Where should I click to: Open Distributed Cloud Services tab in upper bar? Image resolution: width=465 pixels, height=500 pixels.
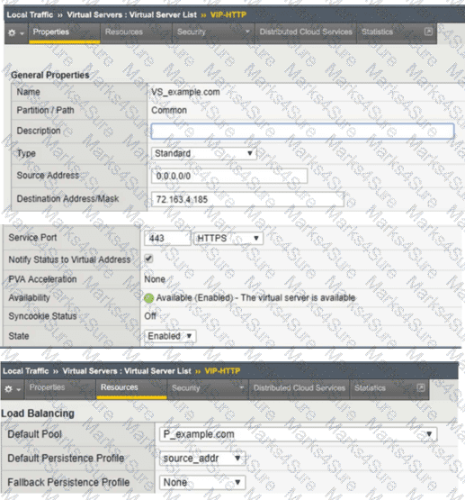[306, 32]
